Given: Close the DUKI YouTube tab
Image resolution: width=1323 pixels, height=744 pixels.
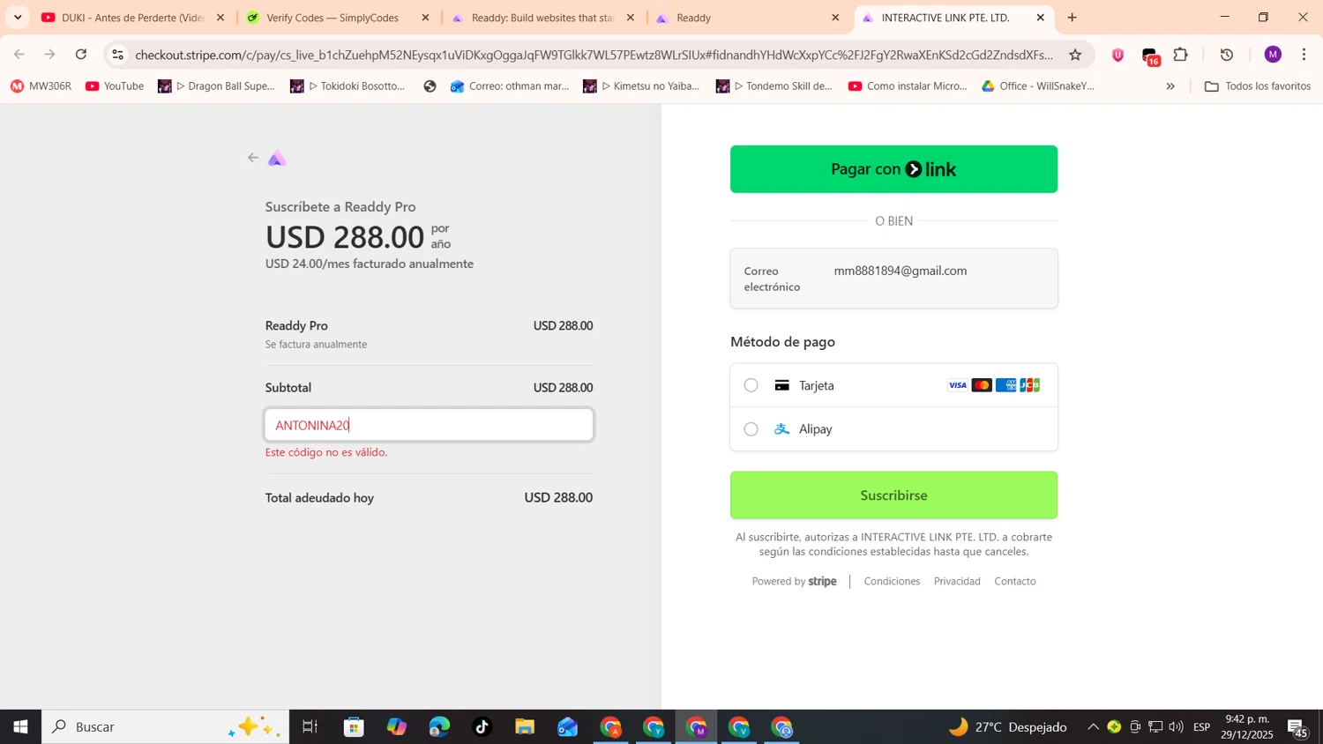Looking at the screenshot, I should pyautogui.click(x=220, y=18).
